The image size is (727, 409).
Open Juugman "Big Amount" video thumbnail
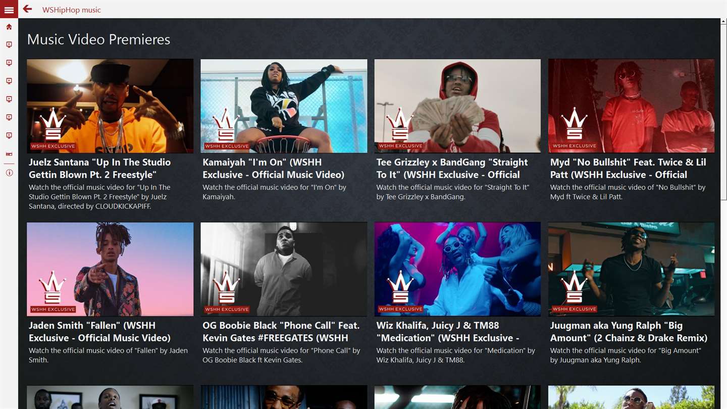pos(632,269)
